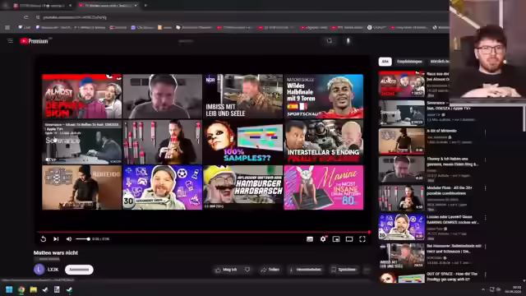This screenshot has width=526, height=296.
Task: Skip to the next video
Action: 56,239
